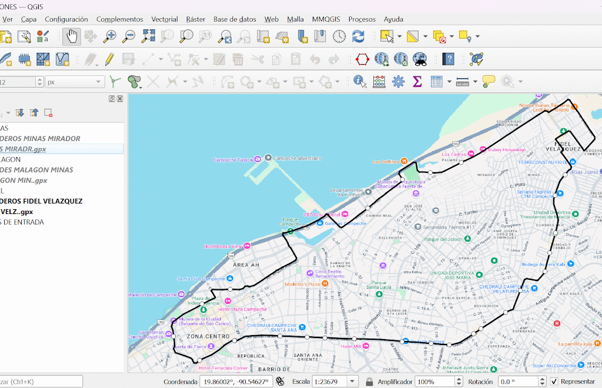Open the Procesos menu
The image size is (602, 388).
click(x=362, y=19)
